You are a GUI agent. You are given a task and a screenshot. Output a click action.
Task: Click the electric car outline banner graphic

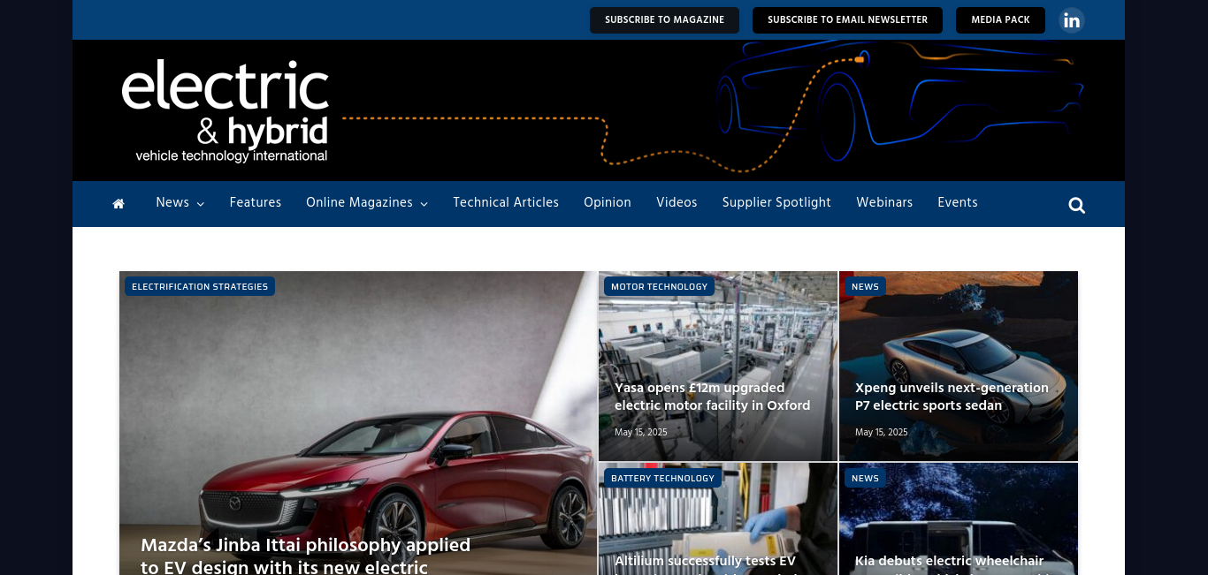click(x=900, y=104)
